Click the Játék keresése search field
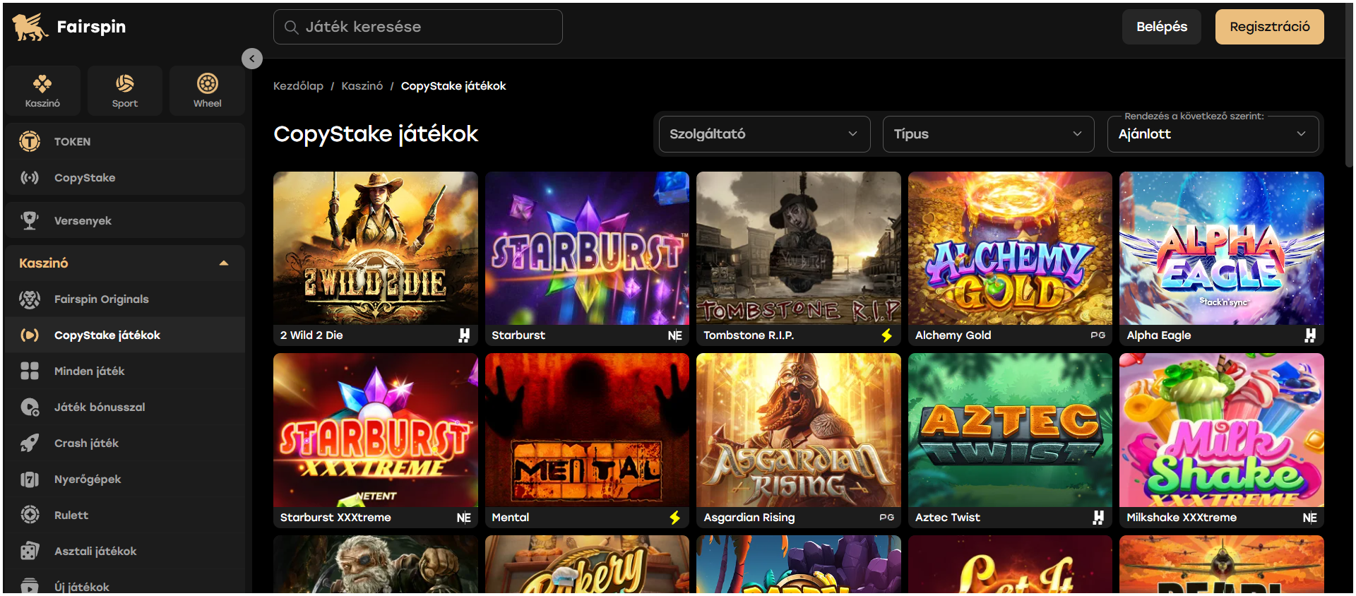The image size is (1356, 596). click(418, 27)
